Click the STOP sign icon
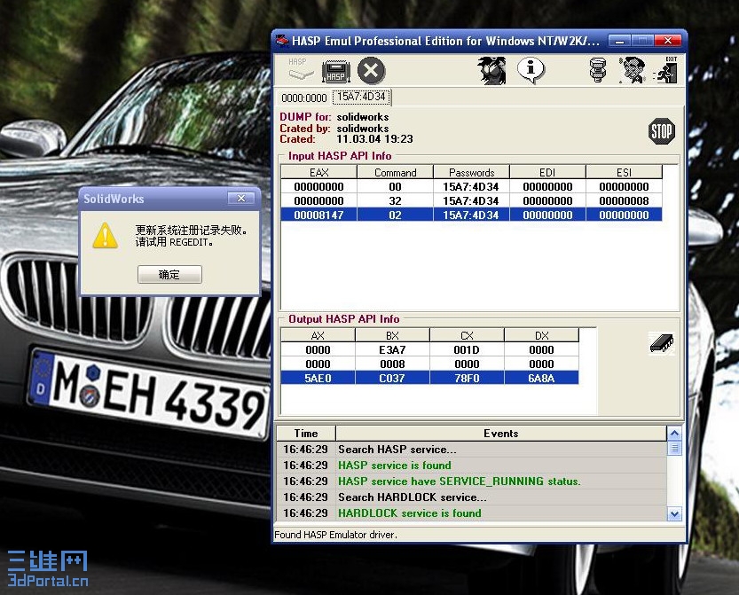This screenshot has width=739, height=595. click(662, 131)
